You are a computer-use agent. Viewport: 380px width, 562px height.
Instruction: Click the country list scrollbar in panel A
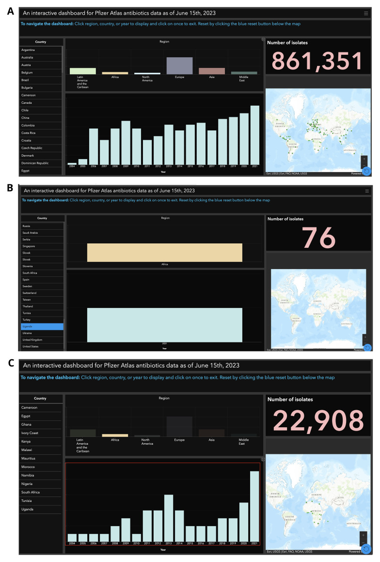tap(63, 59)
